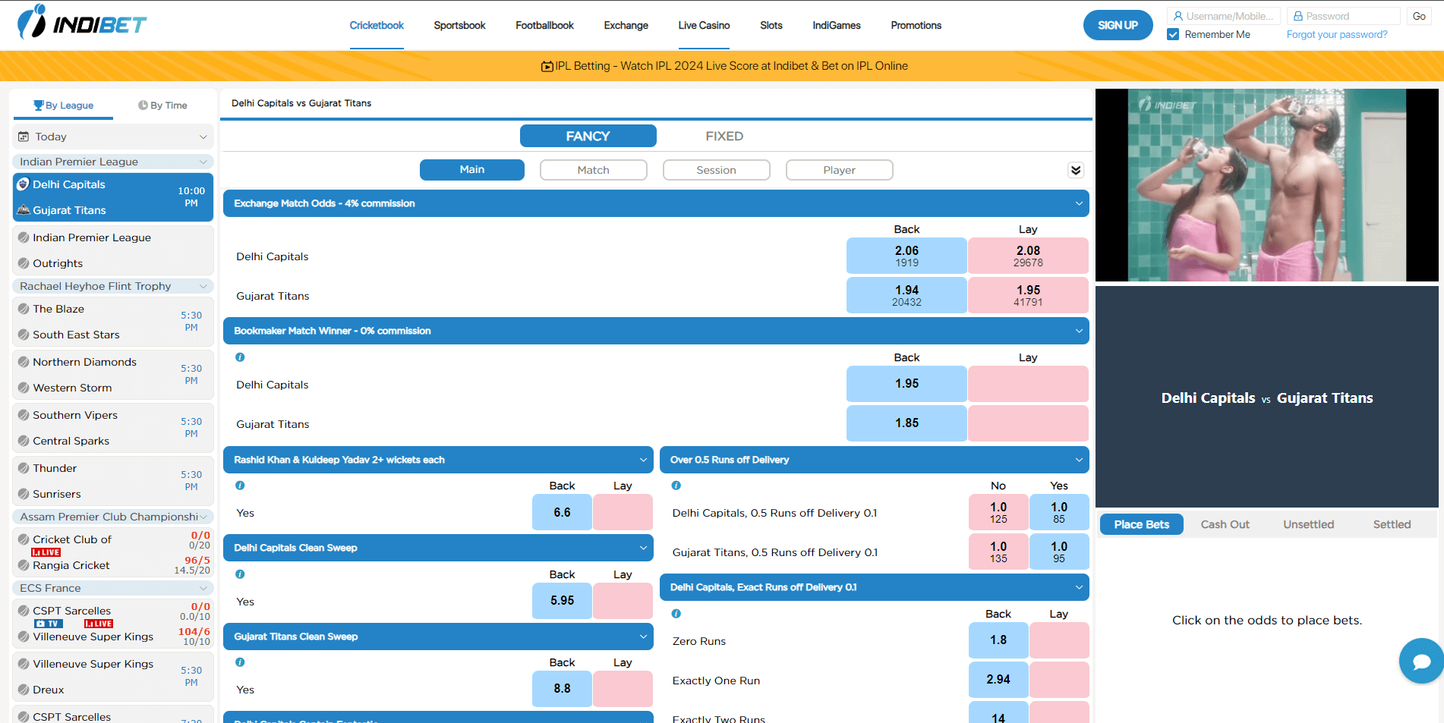Uncheck the Remember Me checkbox
This screenshot has height=723, width=1444.
pyautogui.click(x=1174, y=34)
